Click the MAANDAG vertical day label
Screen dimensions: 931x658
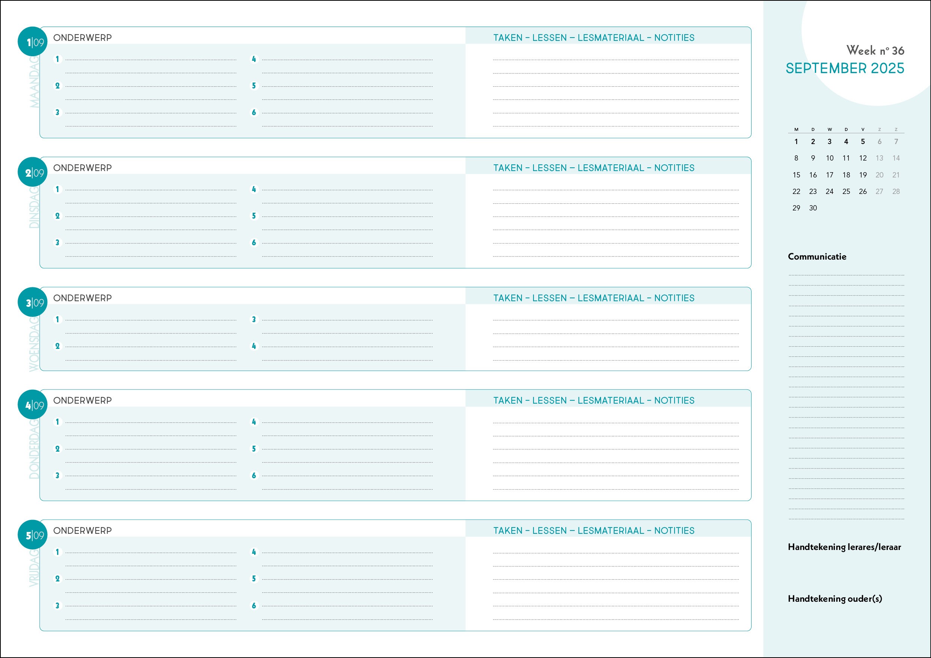(35, 82)
